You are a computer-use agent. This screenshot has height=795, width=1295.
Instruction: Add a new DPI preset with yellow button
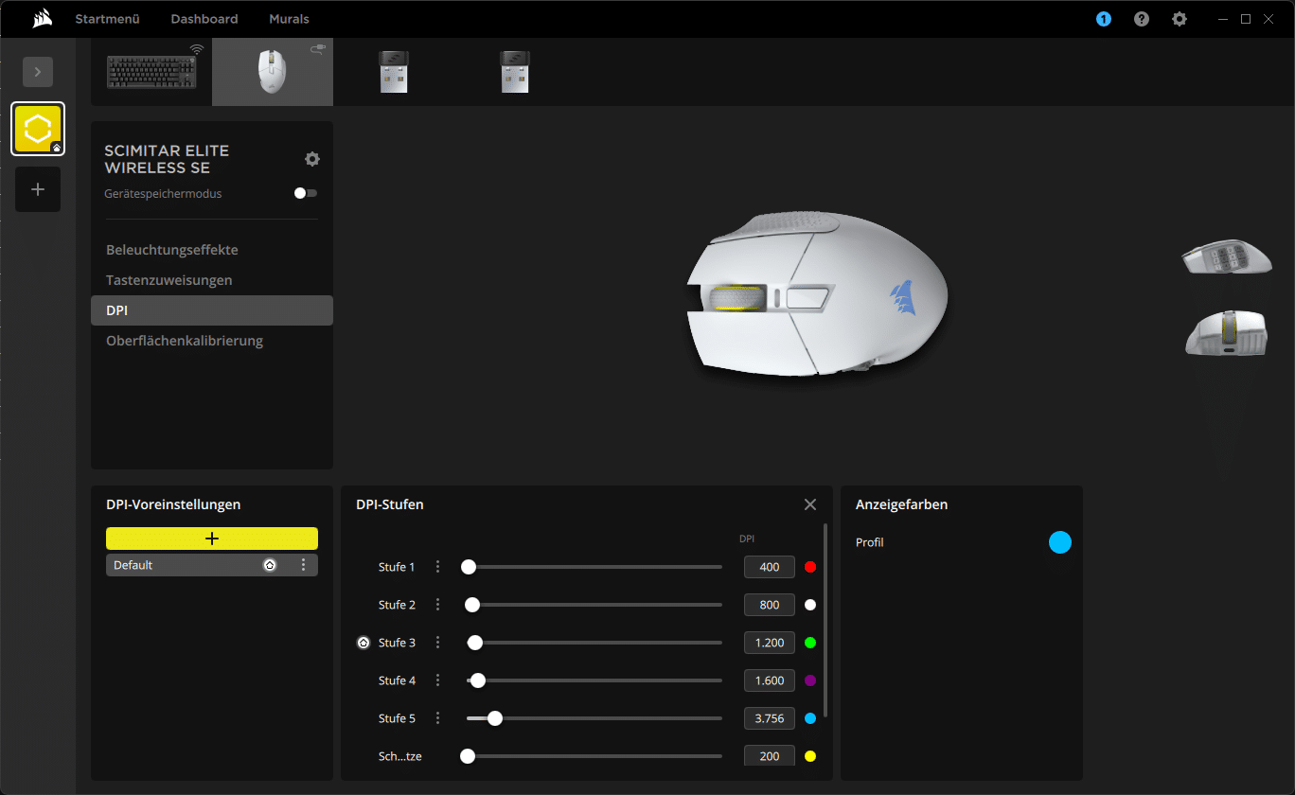pos(212,539)
